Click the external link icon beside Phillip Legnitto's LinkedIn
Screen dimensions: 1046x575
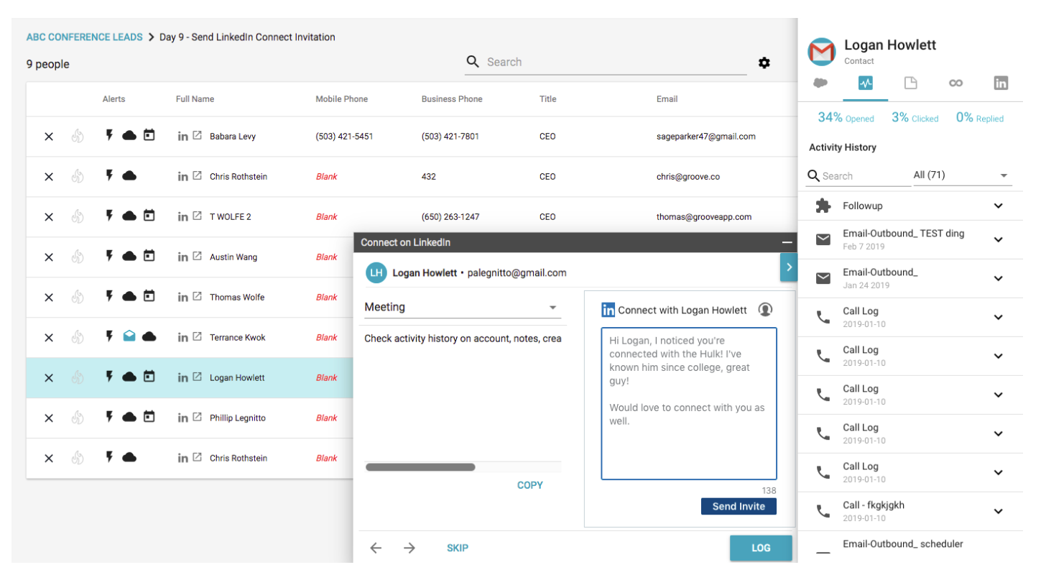(x=195, y=418)
